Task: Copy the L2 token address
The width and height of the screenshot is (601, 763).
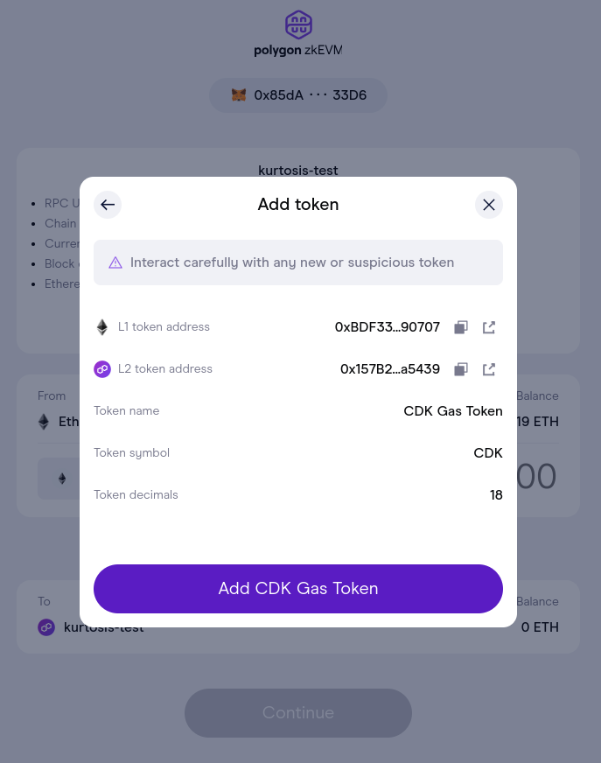Action: [x=461, y=369]
